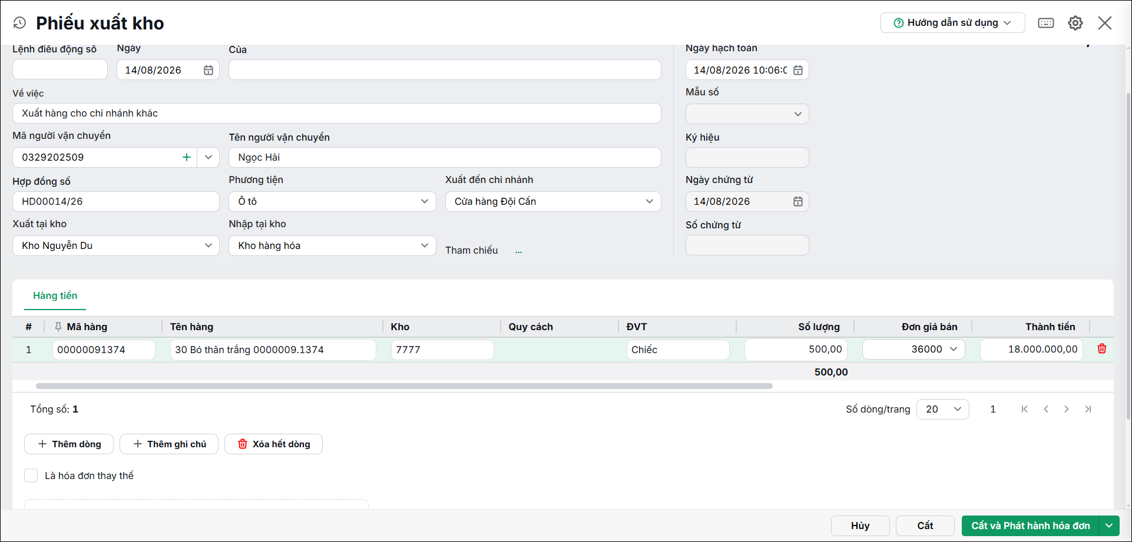Click the total 500,00 summary value
Image resolution: width=1132 pixels, height=542 pixels.
pos(831,372)
